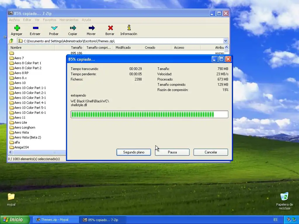The width and height of the screenshot is (299, 224).
Task: Sort by Acceso column header
Action: tap(186, 48)
